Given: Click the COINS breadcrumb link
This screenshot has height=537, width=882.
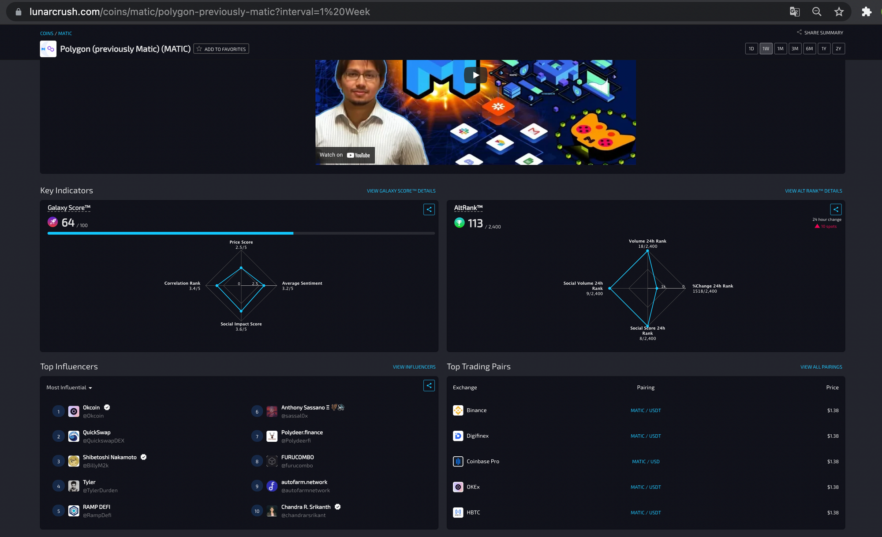Looking at the screenshot, I should pos(47,34).
